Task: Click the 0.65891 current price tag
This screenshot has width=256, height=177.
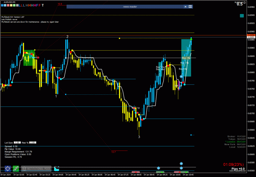Action: point(251,37)
